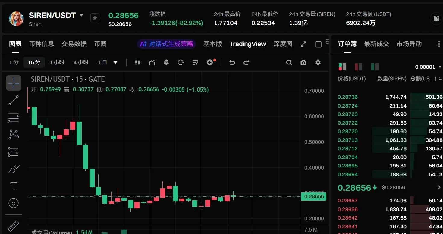
Task: Click the square layout icon beside fullscreen
Action: coord(318,44)
